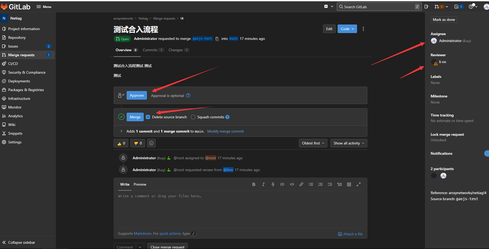Click the Edit button
489x249 pixels.
coord(329,29)
